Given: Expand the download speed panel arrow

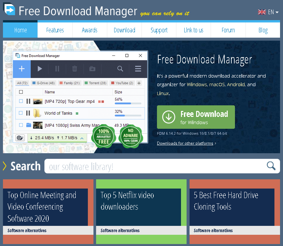Looking at the screenshot, I should point(82,138).
